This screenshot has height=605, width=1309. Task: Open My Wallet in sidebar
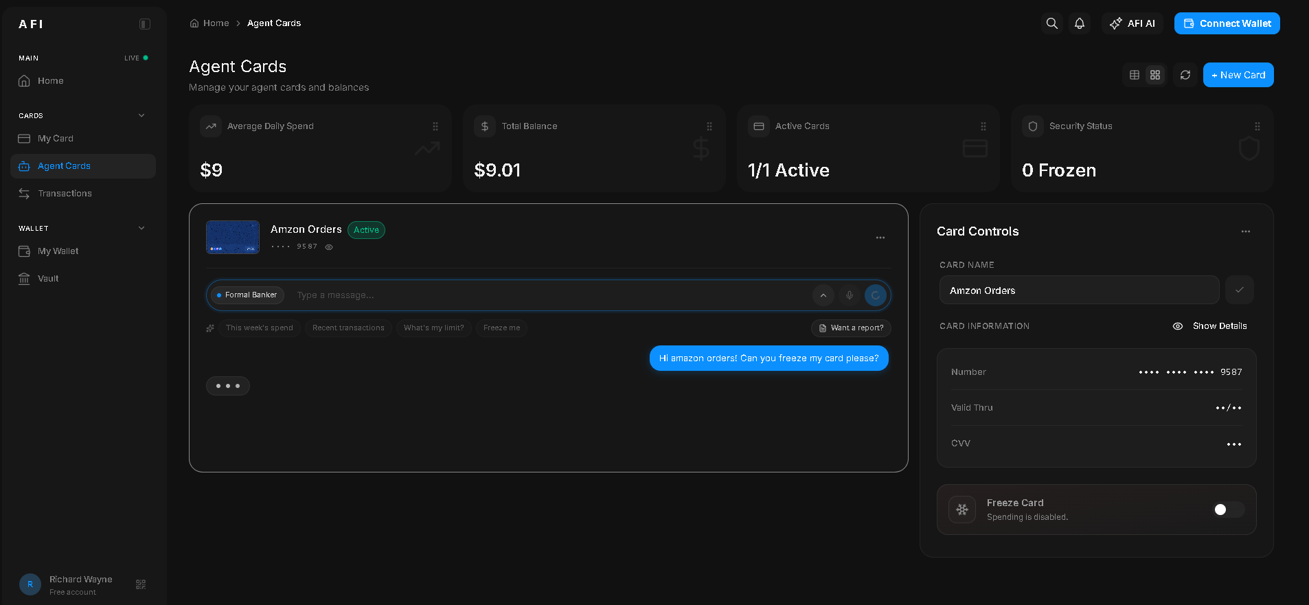83,251
